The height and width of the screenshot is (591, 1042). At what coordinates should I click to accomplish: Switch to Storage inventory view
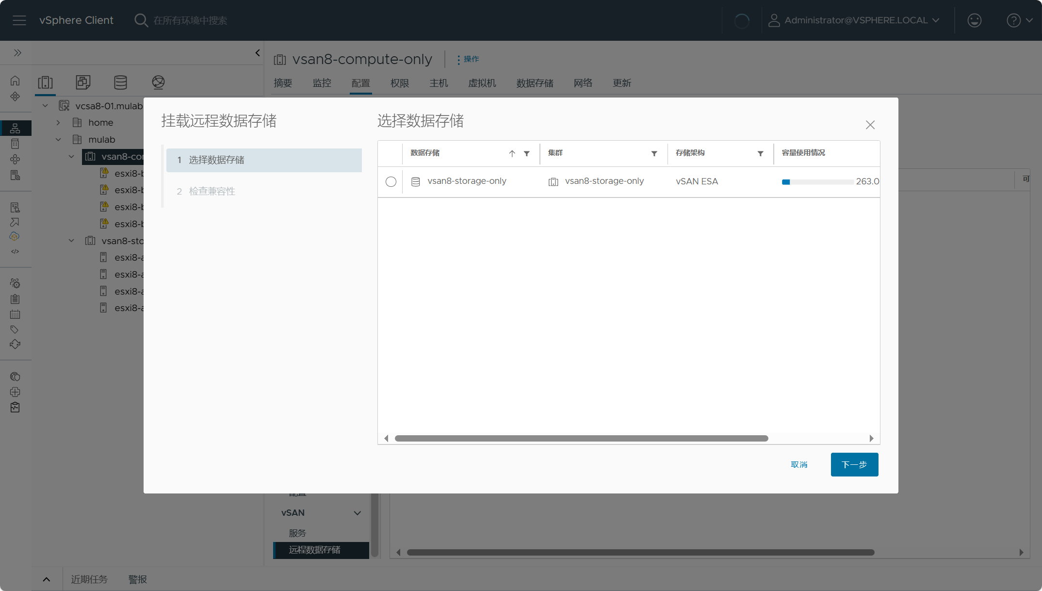click(120, 82)
